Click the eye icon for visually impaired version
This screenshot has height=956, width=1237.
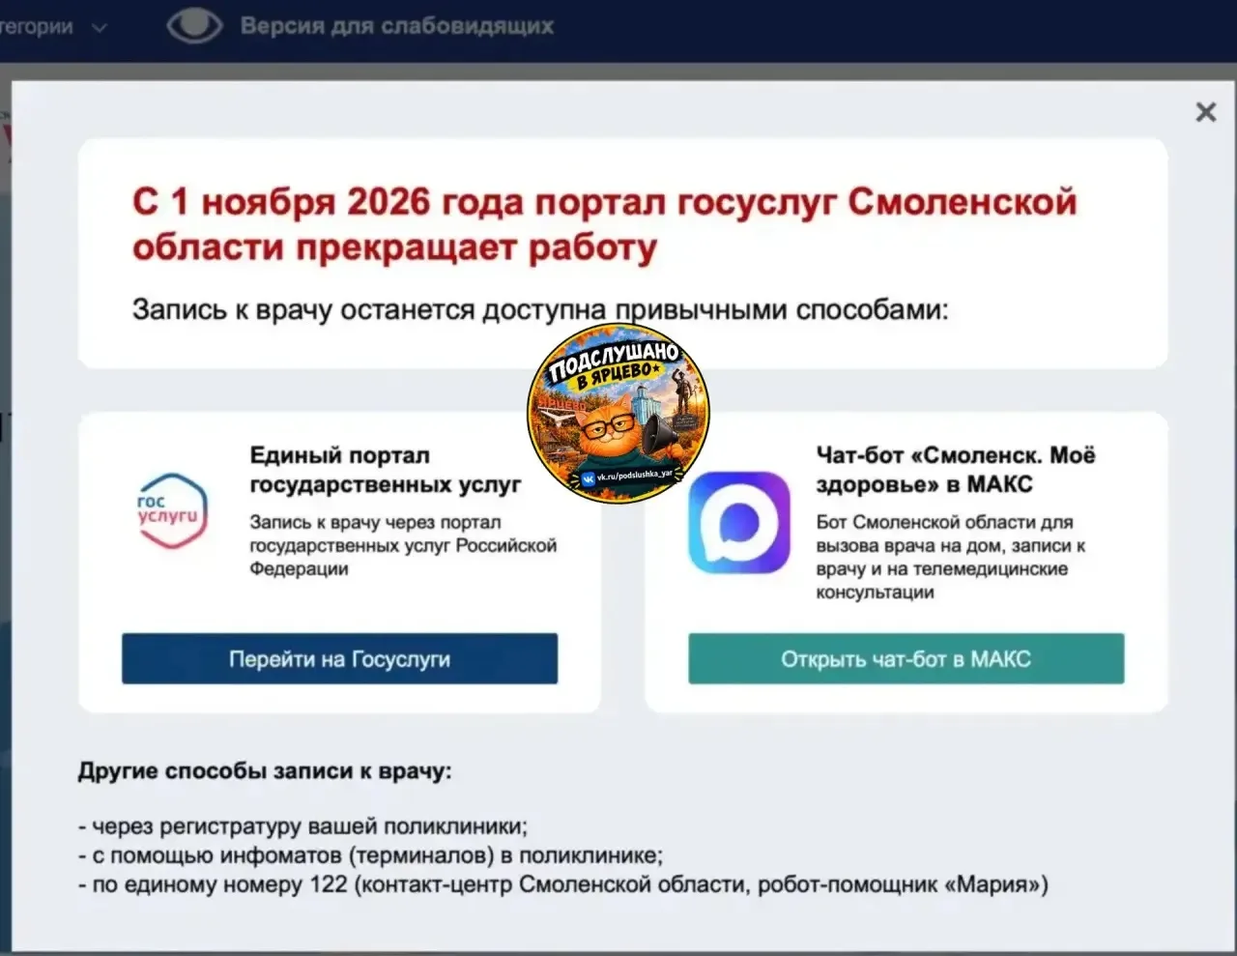pos(194,26)
